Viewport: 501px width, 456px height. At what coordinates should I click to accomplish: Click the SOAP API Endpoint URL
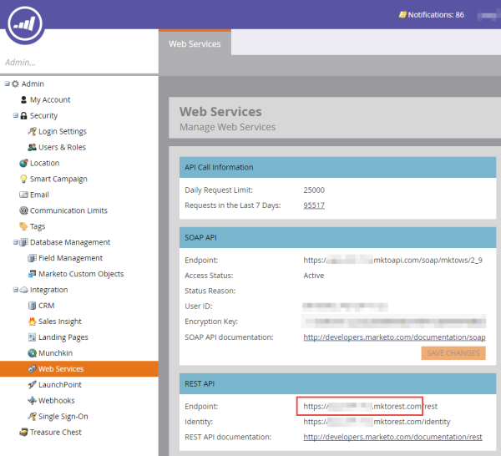coord(392,260)
